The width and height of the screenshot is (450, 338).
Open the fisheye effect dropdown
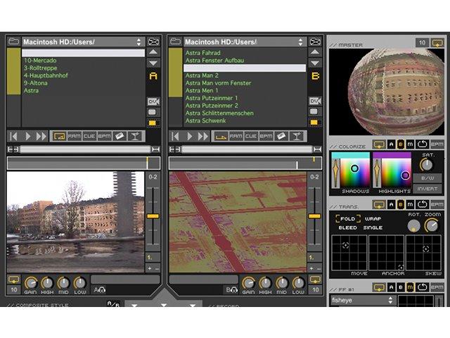click(362, 301)
